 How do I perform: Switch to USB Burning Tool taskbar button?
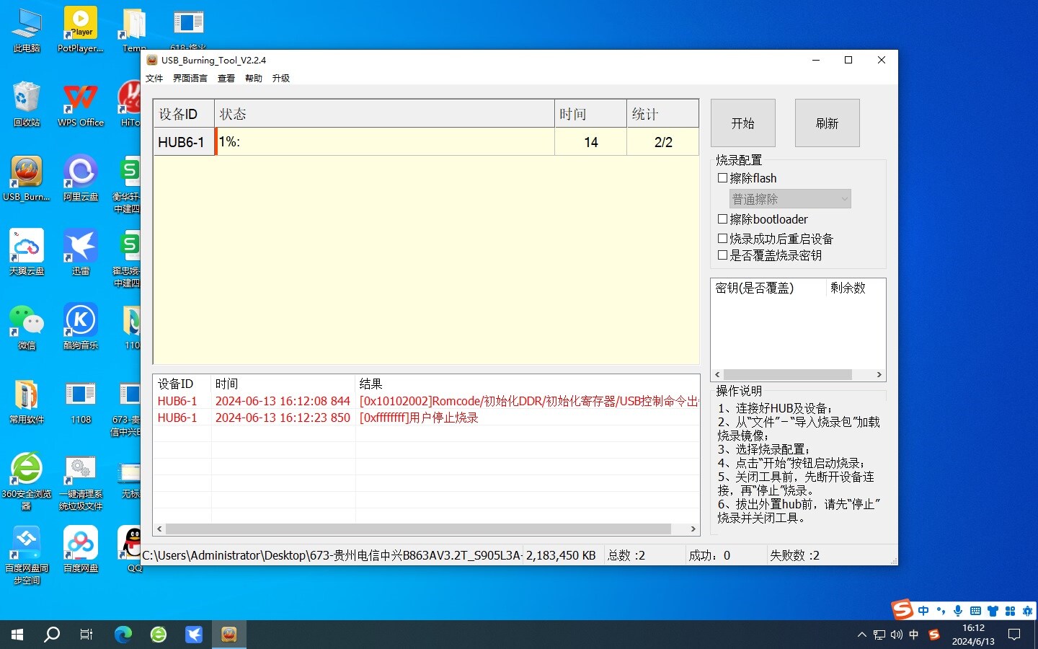click(229, 635)
